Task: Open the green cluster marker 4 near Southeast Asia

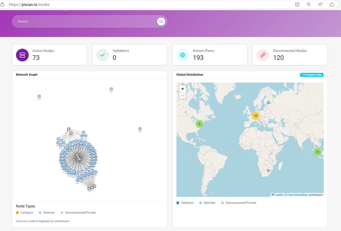Action: pyautogui.click(x=317, y=152)
